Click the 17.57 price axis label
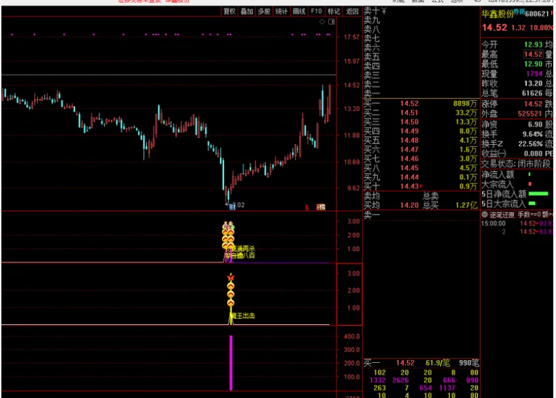The height and width of the screenshot is (398, 556). (x=351, y=37)
